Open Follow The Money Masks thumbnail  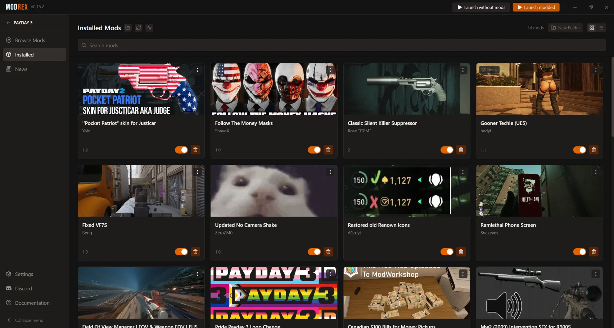pyautogui.click(x=274, y=89)
